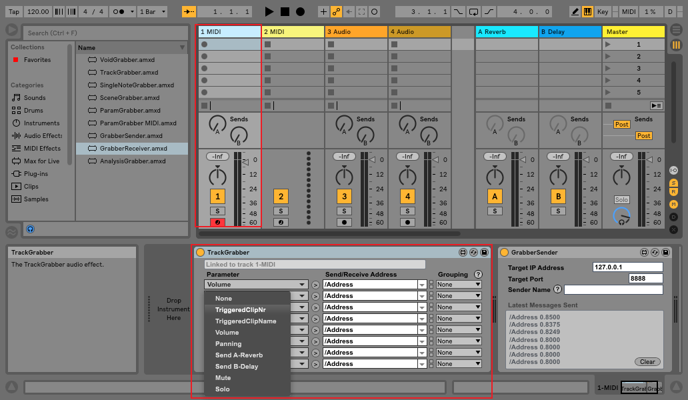Solo track 1 MIDI
Viewport: 688px width, 400px height.
point(217,211)
